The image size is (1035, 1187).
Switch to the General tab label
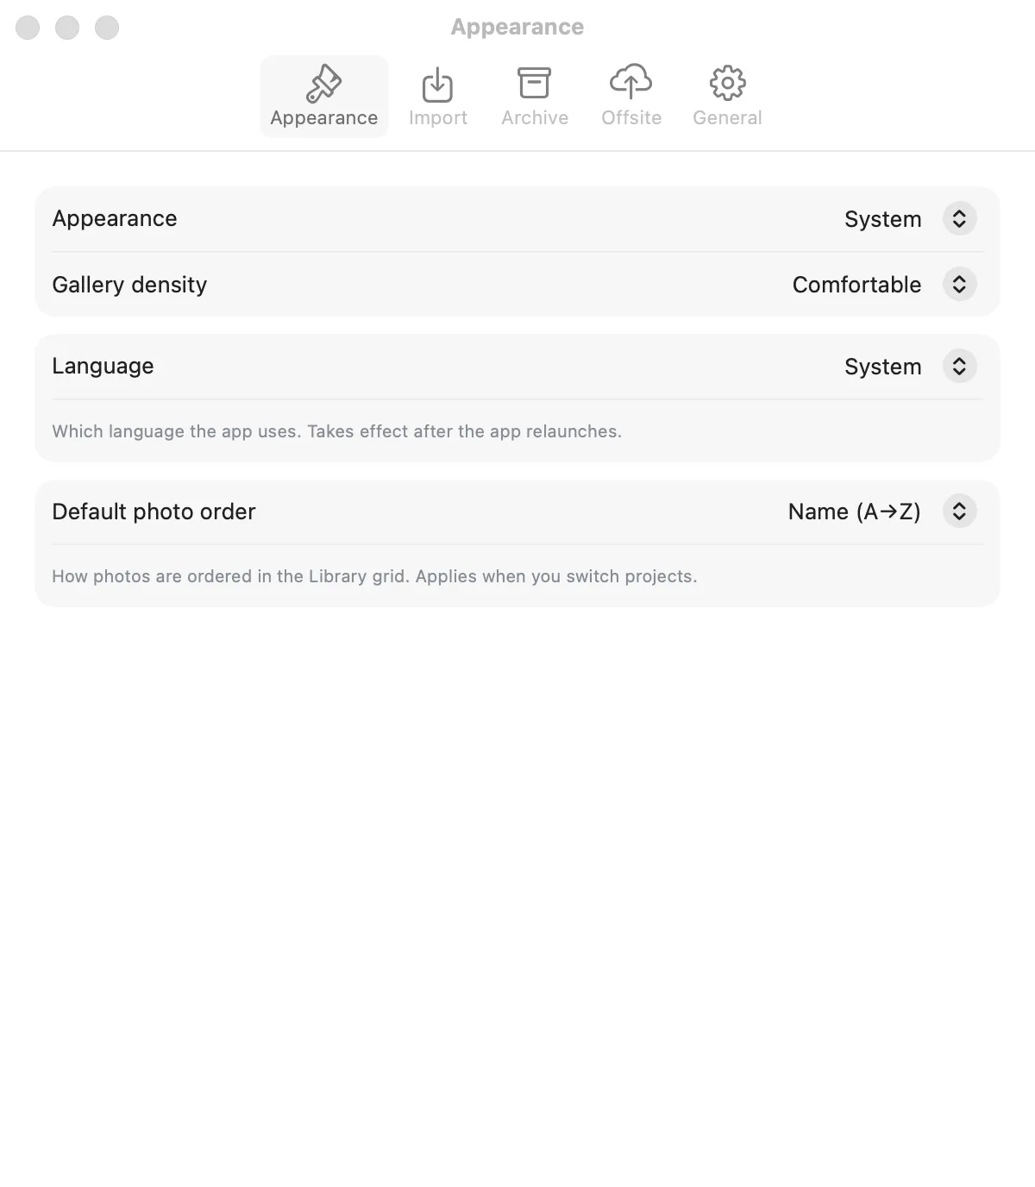click(727, 118)
